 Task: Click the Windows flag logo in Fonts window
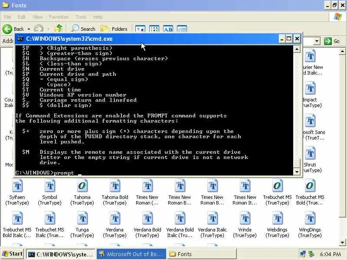click(x=338, y=16)
